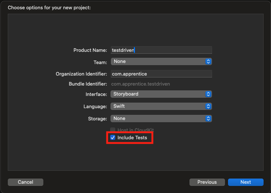The height and width of the screenshot is (193, 271).
Task: Click the Bundle Identifier label
Action: [88, 84]
